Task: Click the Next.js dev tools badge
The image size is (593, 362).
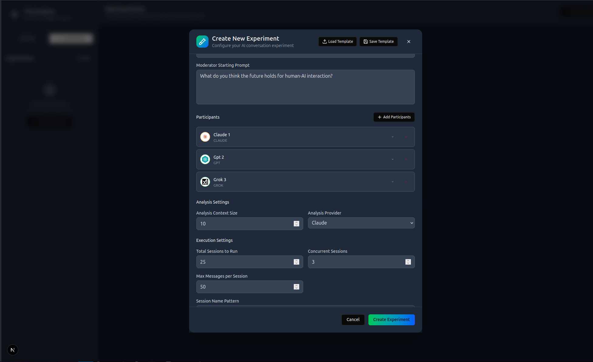Action: click(12, 350)
